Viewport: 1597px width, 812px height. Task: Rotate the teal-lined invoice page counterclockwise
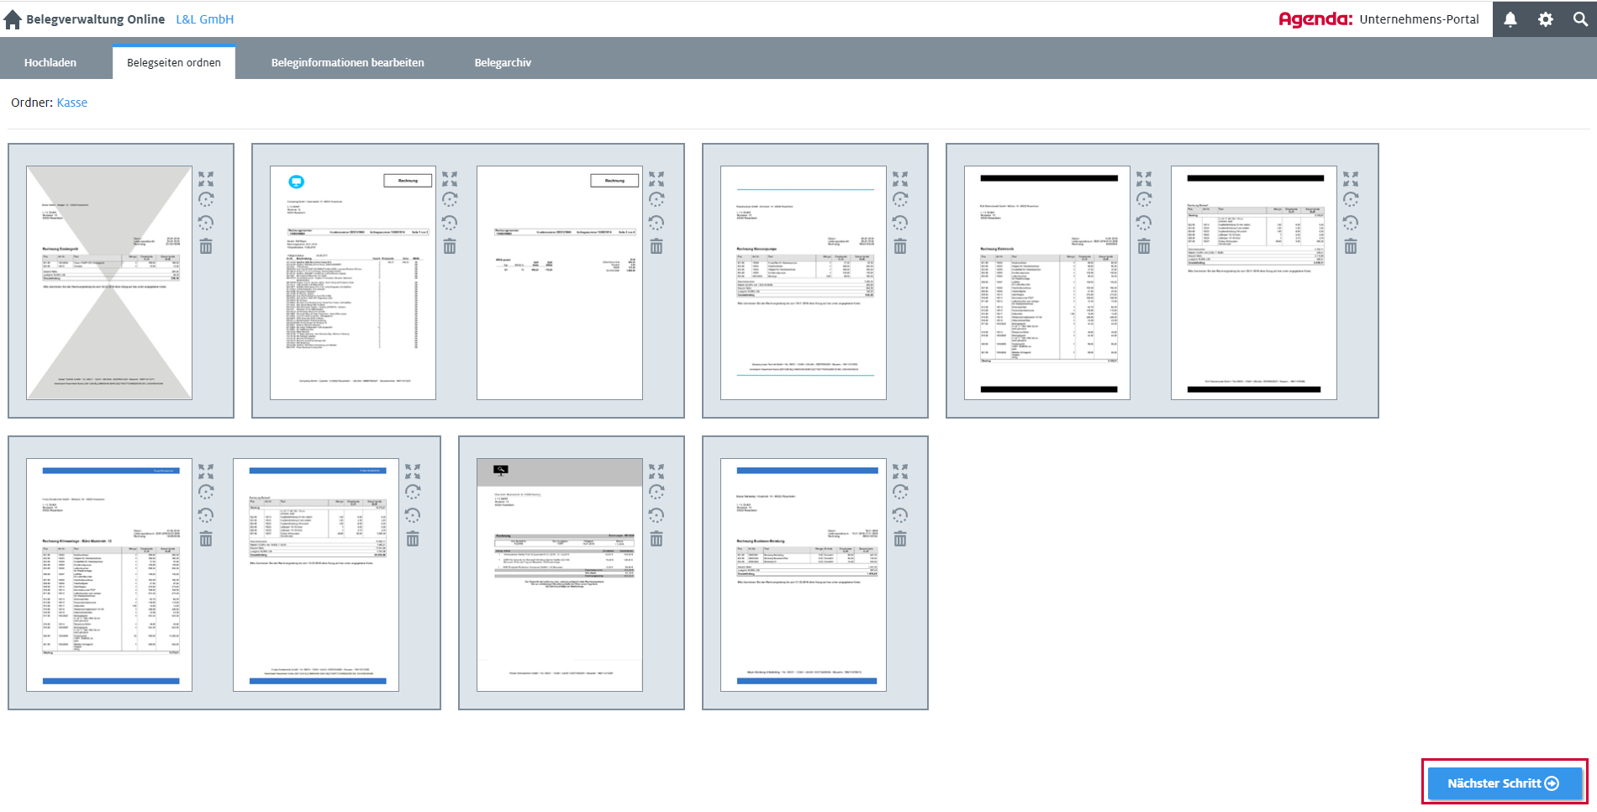[900, 223]
